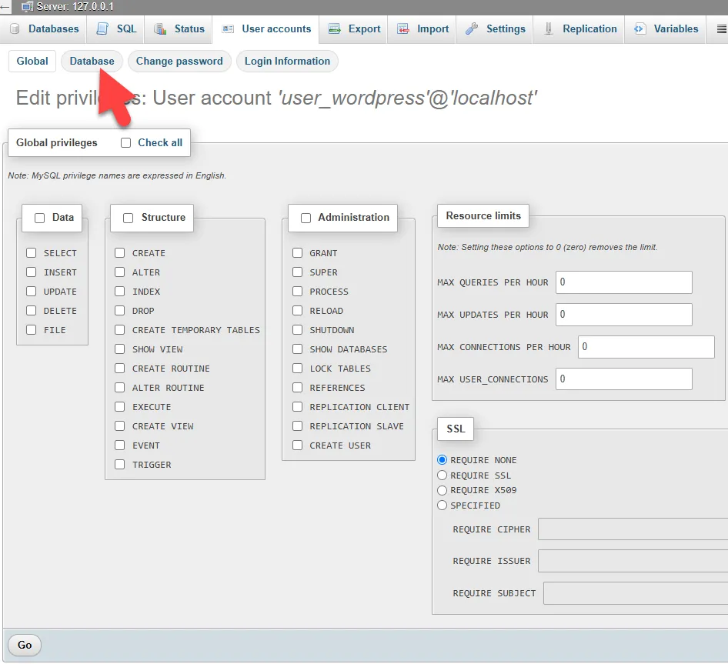Tick the CREATE privilege checkbox
728x664 pixels.
[x=120, y=252]
